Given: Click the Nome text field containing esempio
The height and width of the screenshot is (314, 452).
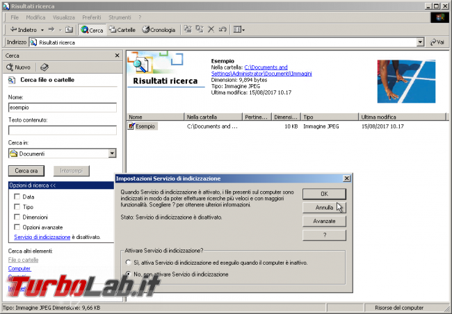Looking at the screenshot, I should tap(63, 108).
